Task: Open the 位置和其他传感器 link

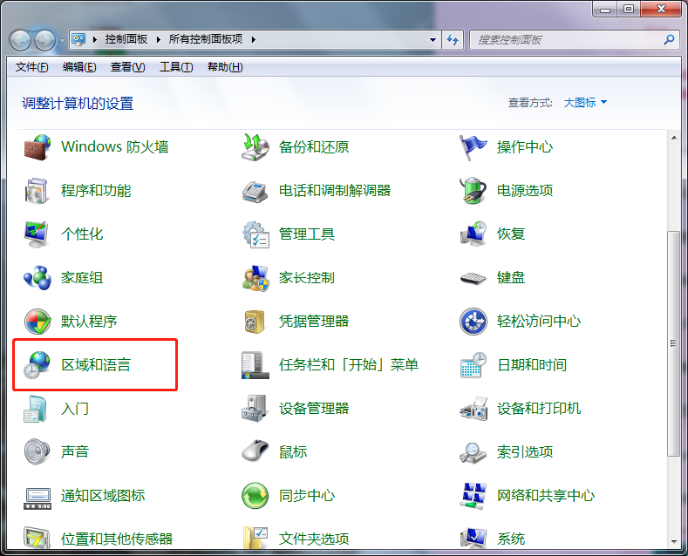Action: click(117, 539)
